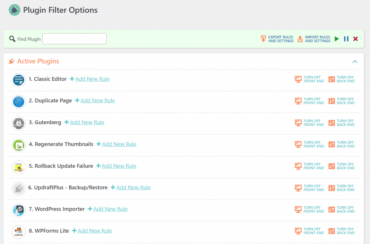Select the "5. Rollback Update Failure" plugin name

61,166
